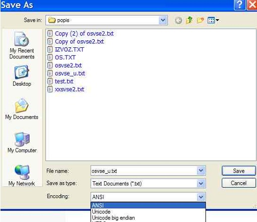Open the context help question mark
The image size is (257, 222).
point(239,5)
